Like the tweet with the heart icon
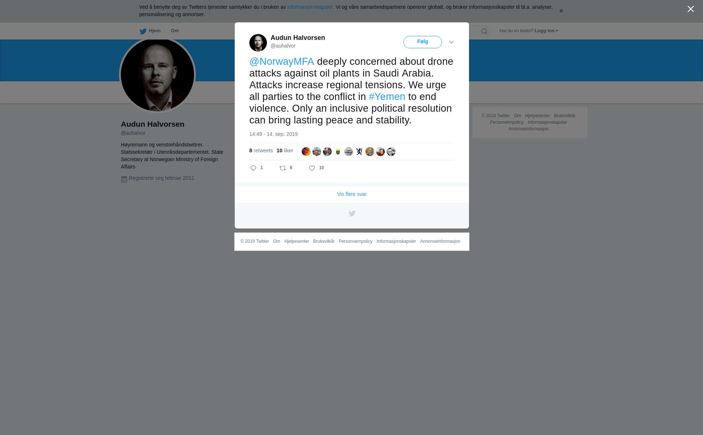The width and height of the screenshot is (703, 435). tap(312, 168)
